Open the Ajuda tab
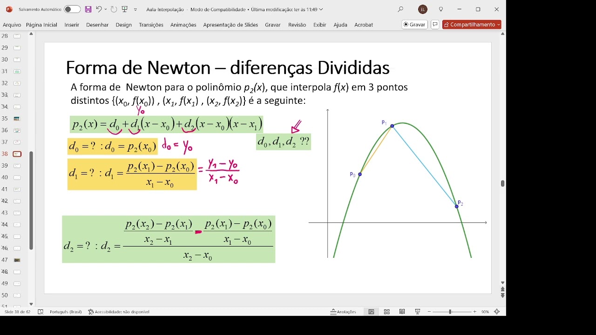The width and height of the screenshot is (596, 335). (340, 25)
